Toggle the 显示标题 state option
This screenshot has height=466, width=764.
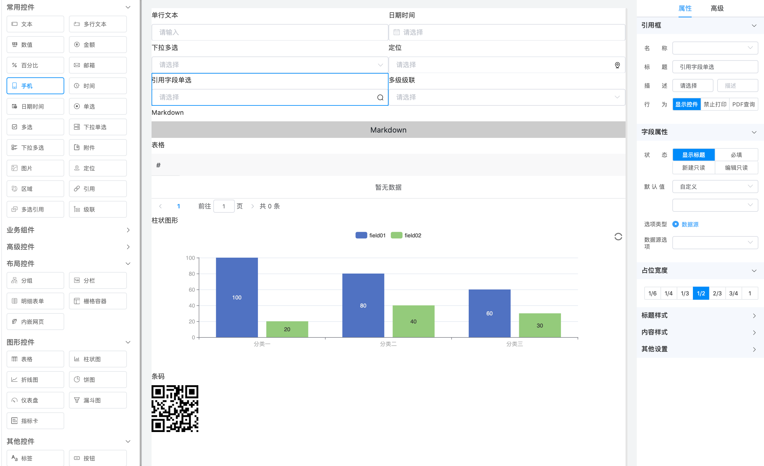coord(694,155)
